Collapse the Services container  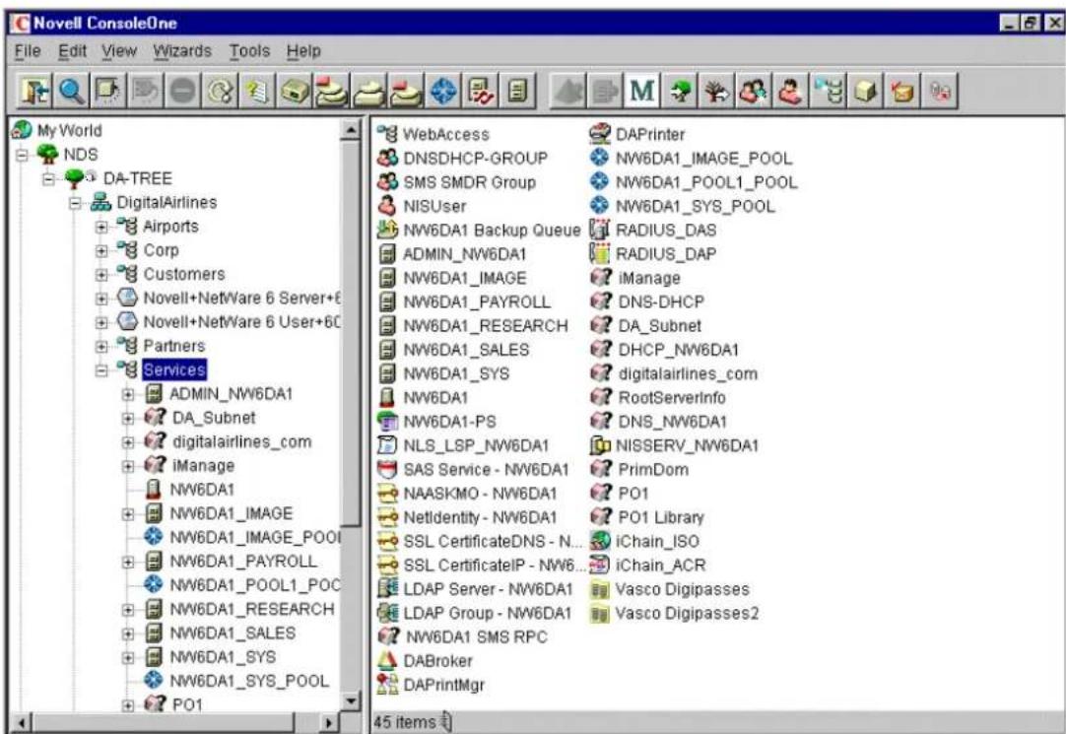(101, 370)
